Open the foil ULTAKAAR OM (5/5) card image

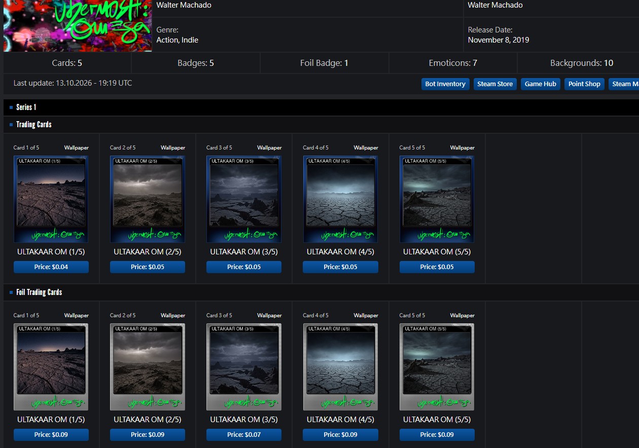coord(437,367)
